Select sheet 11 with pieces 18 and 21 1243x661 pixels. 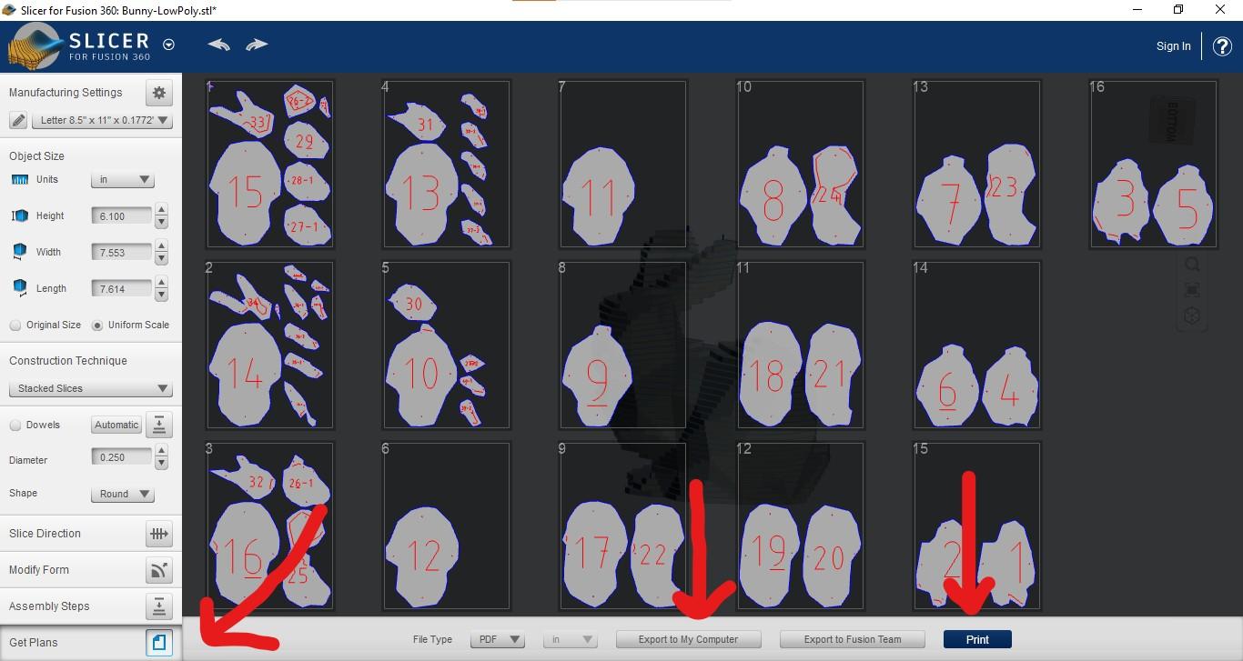coord(801,346)
